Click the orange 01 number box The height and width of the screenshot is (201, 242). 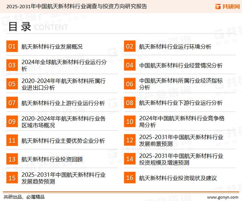tap(12, 46)
